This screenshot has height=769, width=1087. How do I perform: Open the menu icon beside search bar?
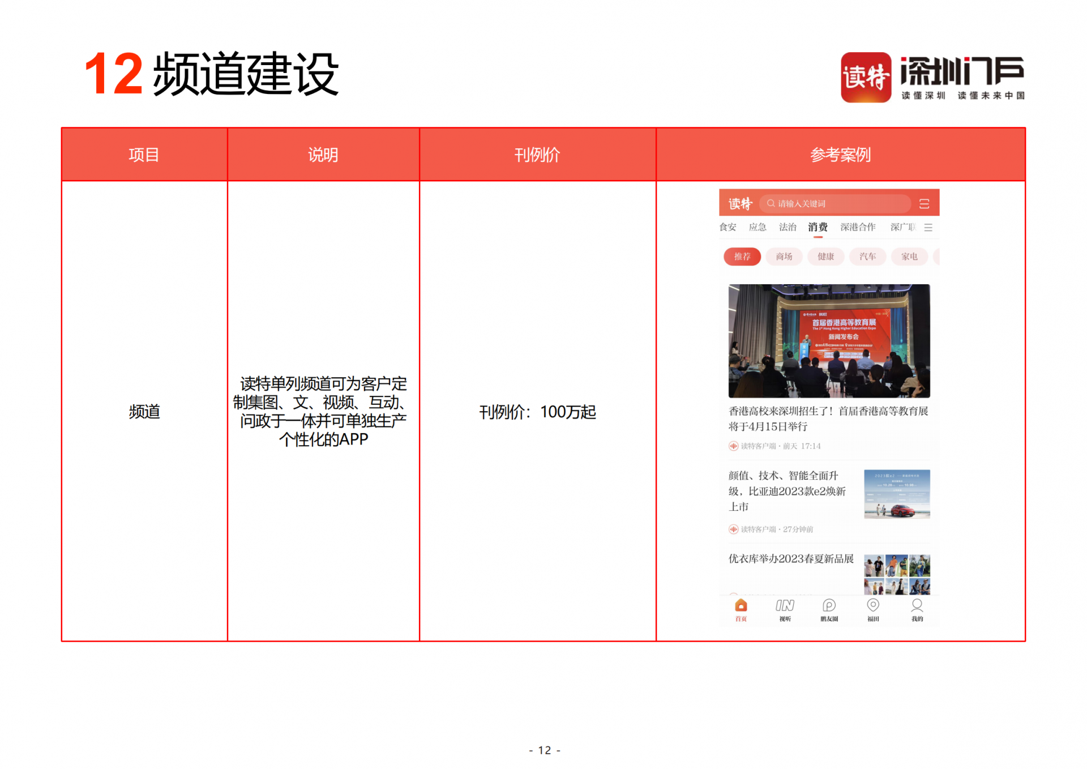(924, 204)
